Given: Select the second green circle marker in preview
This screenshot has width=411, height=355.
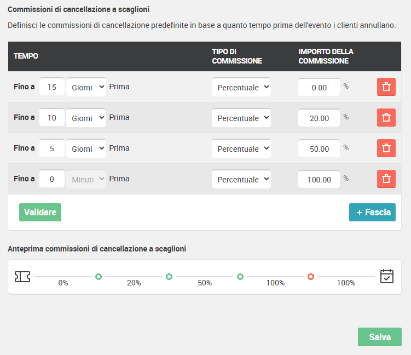Looking at the screenshot, I should (x=169, y=277).
